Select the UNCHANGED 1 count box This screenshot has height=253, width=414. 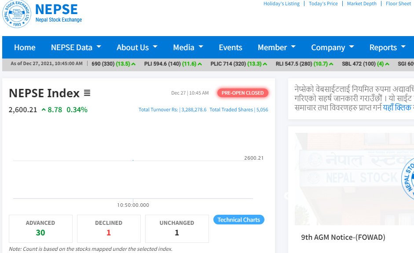[177, 229]
